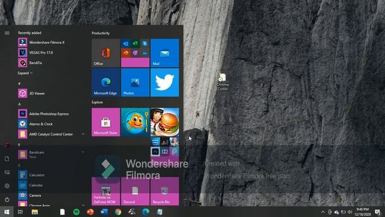Open the Action Center notifications
The height and width of the screenshot is (217, 385).
coord(378,212)
